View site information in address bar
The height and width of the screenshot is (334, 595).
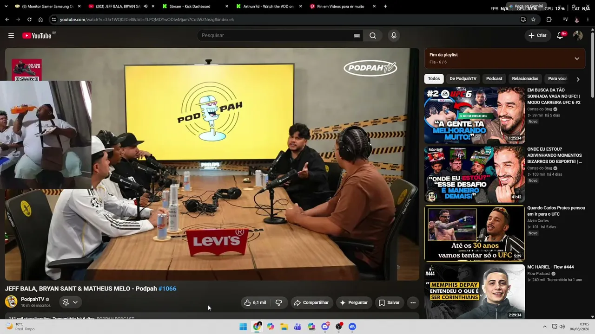[54, 19]
